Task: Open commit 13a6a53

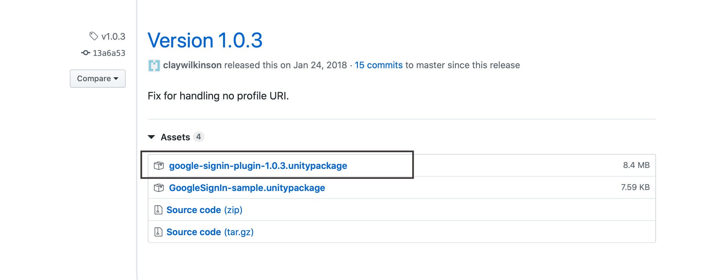Action: coord(109,53)
